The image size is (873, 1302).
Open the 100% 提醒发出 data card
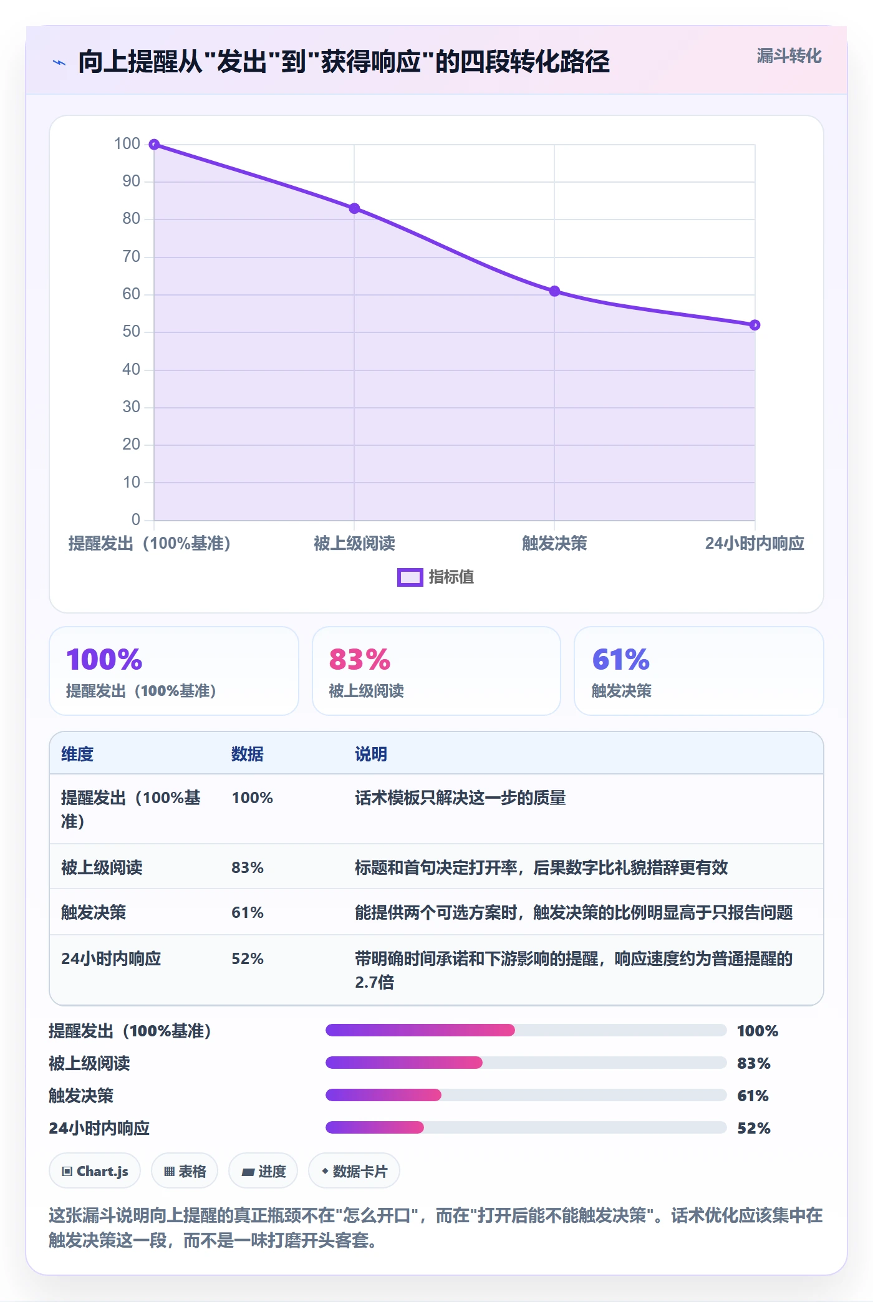pyautogui.click(x=174, y=671)
